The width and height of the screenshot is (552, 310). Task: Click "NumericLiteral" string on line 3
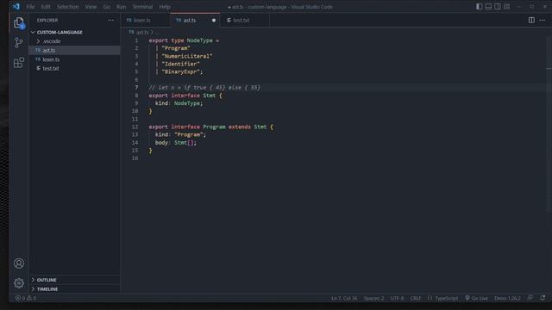click(187, 56)
